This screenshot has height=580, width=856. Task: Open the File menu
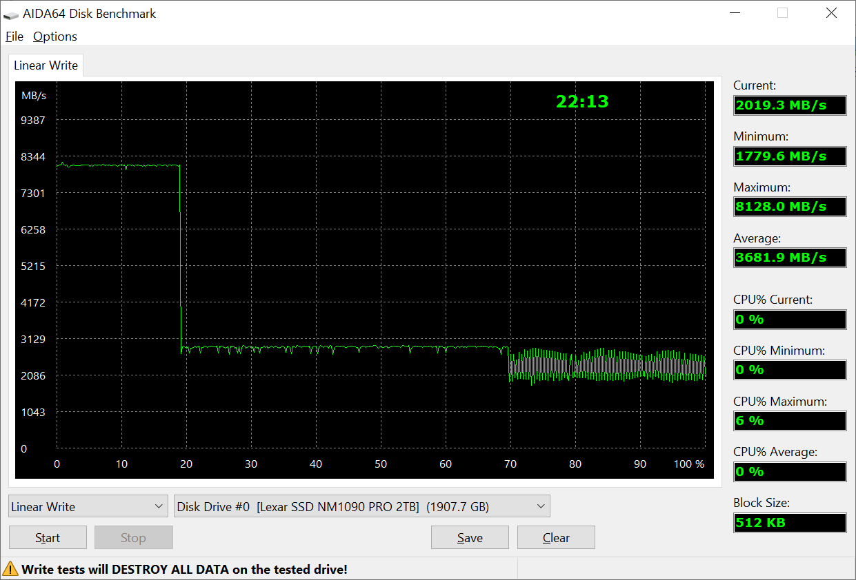[14, 37]
